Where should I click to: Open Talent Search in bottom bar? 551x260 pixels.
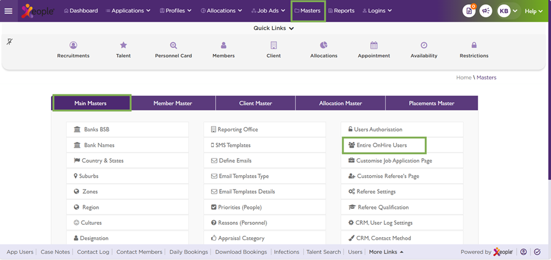tap(324, 252)
